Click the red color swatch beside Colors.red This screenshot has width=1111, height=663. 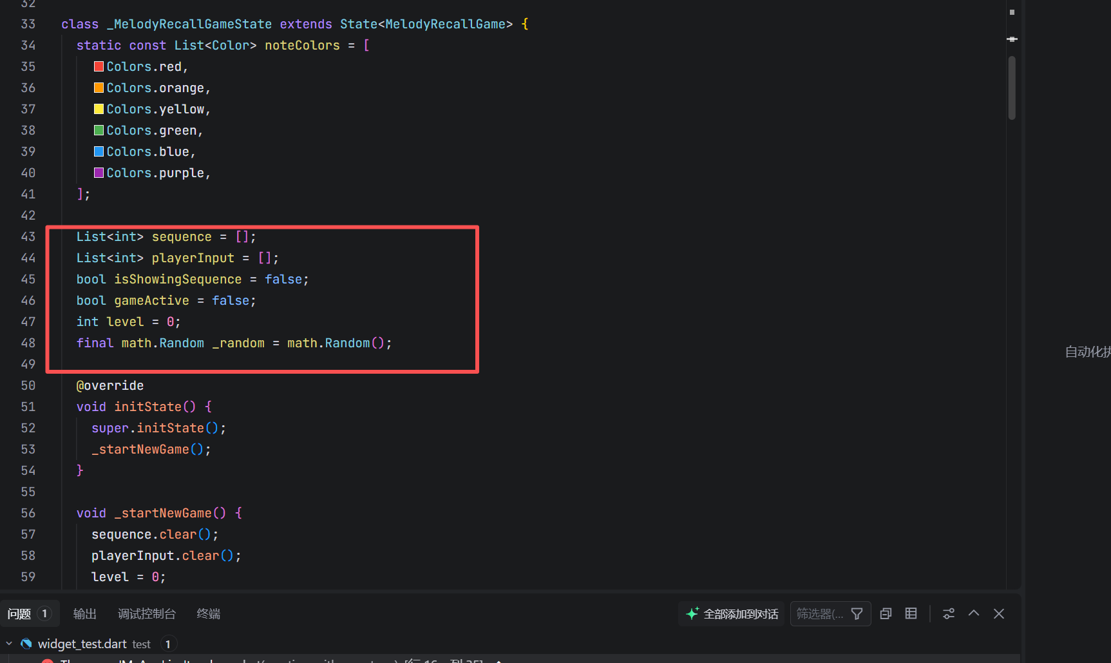tap(99, 66)
